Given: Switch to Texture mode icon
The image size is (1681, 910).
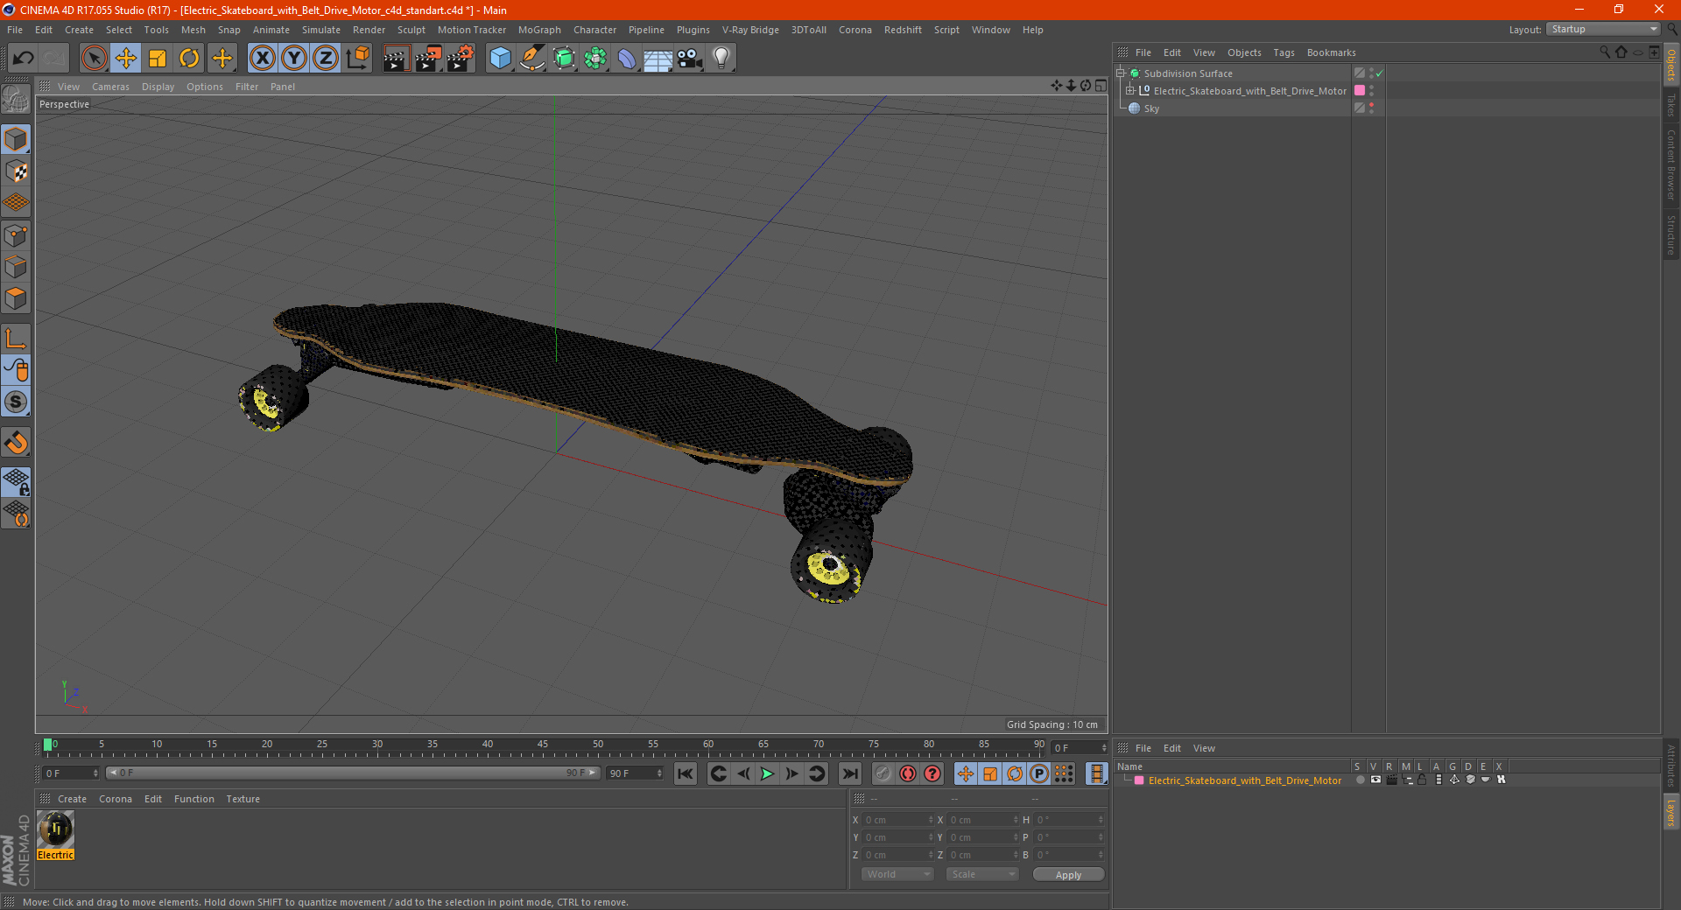Looking at the screenshot, I should (16, 171).
